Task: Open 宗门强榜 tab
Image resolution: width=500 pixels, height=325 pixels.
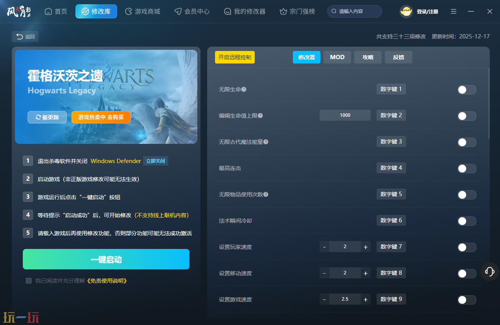Action: pos(298,11)
